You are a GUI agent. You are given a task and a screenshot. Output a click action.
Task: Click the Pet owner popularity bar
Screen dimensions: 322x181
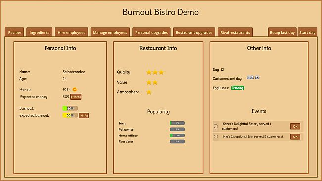[x=178, y=129]
